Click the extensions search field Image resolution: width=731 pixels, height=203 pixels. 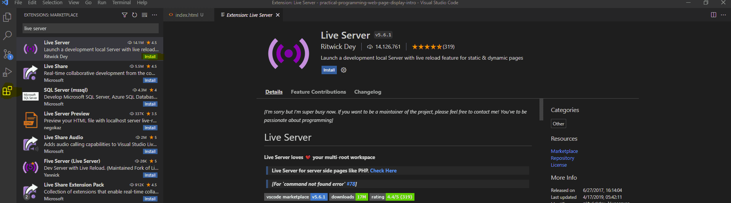91,28
